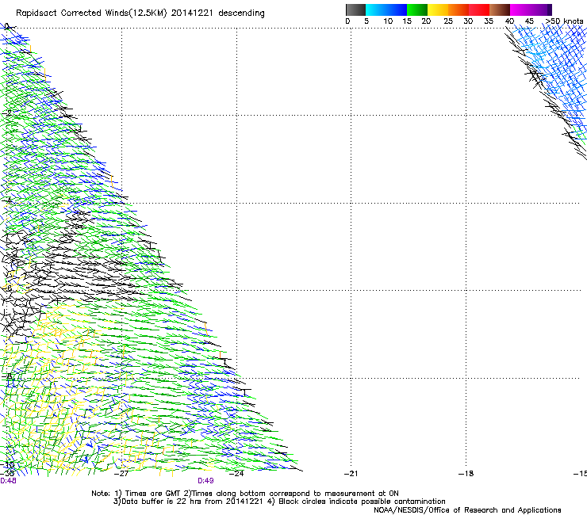Click the orange 25-30 knots legend swatch
587x515 pixels.
point(458,10)
